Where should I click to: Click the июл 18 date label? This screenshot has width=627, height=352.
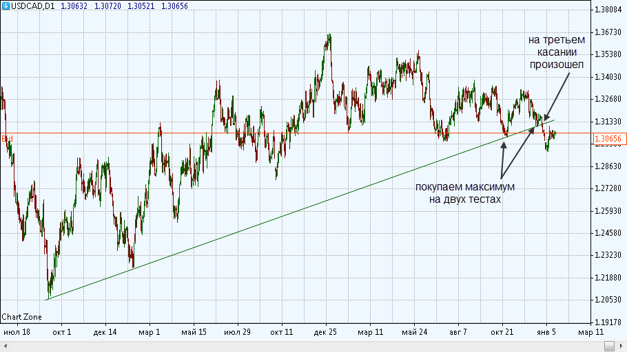(x=17, y=332)
